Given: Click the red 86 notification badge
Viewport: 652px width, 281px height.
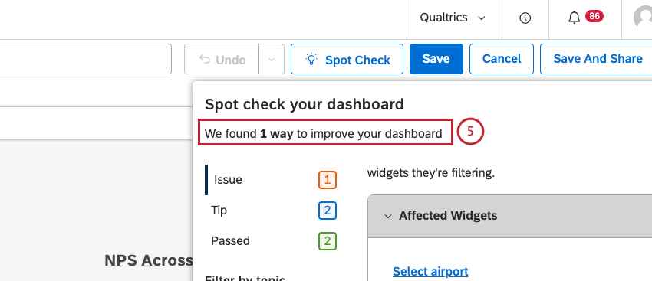Looking at the screenshot, I should tap(594, 16).
